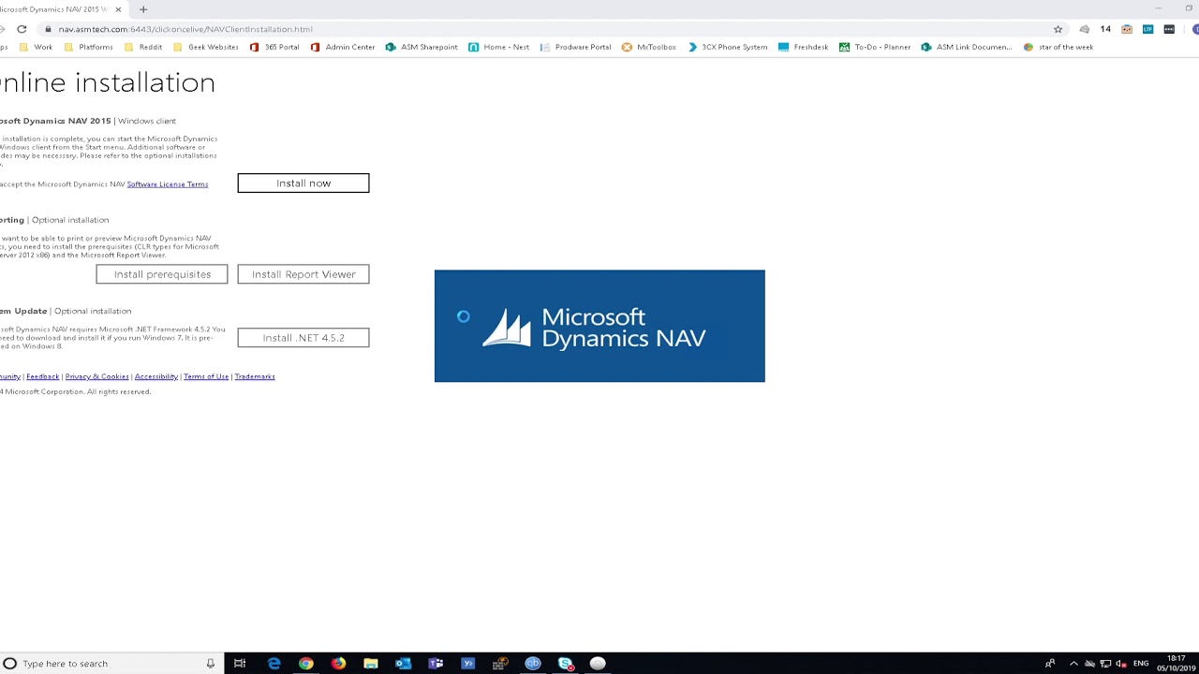Open the Admin Center bookmark
1199x674 pixels.
coord(343,47)
